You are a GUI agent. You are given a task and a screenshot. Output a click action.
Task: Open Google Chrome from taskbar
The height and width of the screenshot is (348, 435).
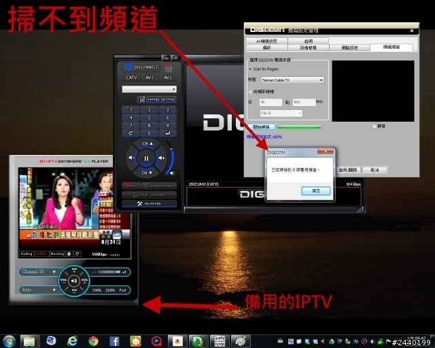click(94, 341)
